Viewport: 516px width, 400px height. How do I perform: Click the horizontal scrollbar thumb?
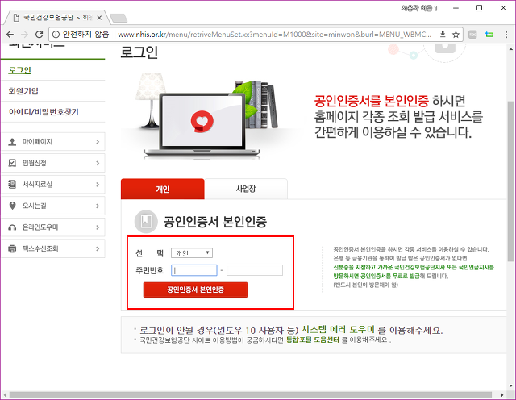(x=251, y=394)
